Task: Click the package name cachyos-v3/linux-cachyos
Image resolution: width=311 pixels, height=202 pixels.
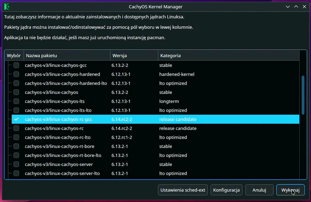Action: point(52,92)
